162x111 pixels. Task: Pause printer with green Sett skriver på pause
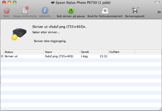coord(71,10)
